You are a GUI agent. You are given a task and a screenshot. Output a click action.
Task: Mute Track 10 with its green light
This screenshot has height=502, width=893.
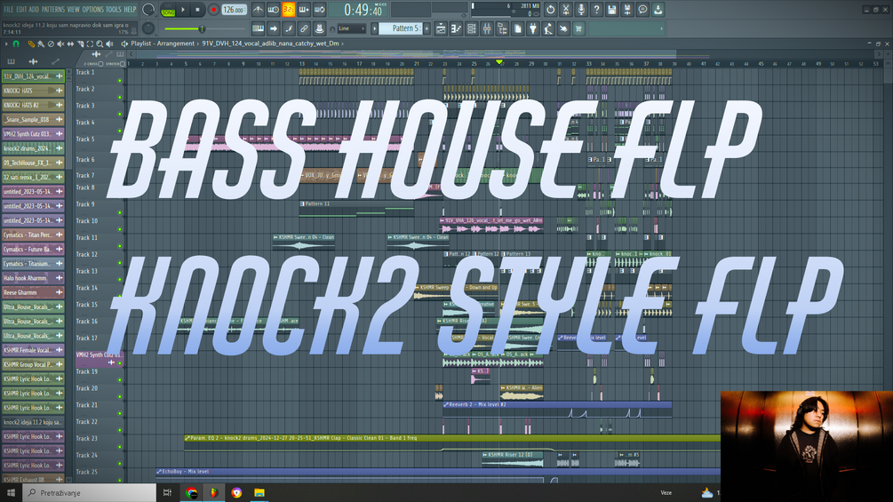(120, 229)
